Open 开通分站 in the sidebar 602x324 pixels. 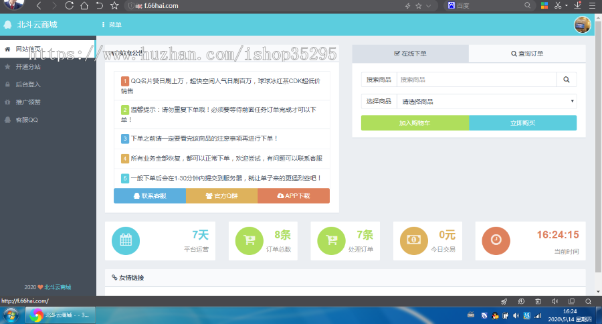47,67
